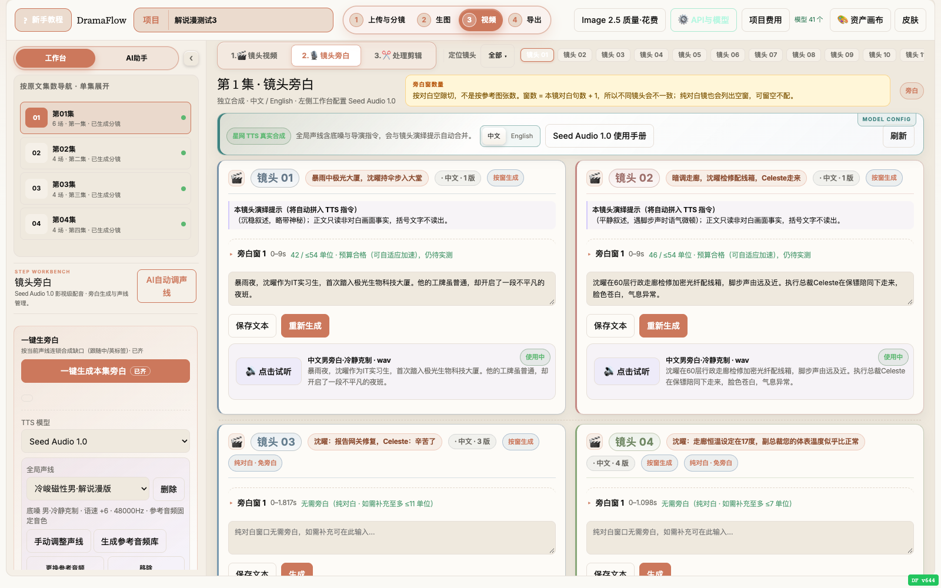Screen dimensions: 941x588
Task: Open TTS 模型 Seed Audio 1.0 dropdown
Action: pos(105,442)
